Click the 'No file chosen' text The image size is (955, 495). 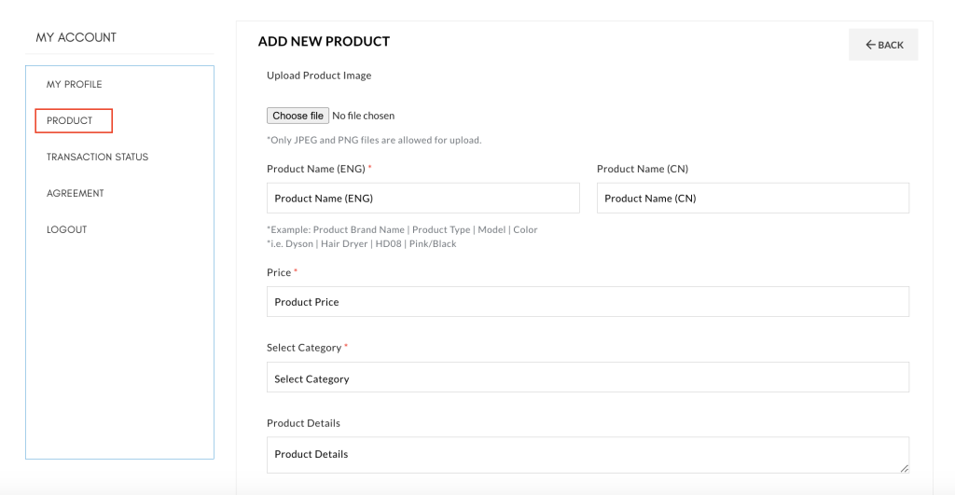[363, 116]
